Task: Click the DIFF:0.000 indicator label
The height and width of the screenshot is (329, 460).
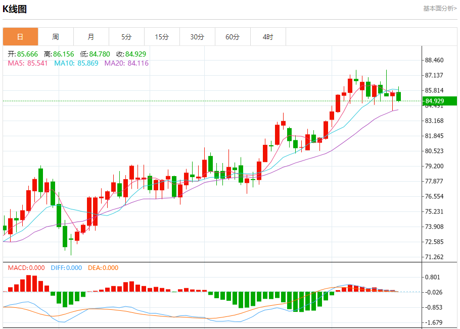Action: pyautogui.click(x=66, y=268)
